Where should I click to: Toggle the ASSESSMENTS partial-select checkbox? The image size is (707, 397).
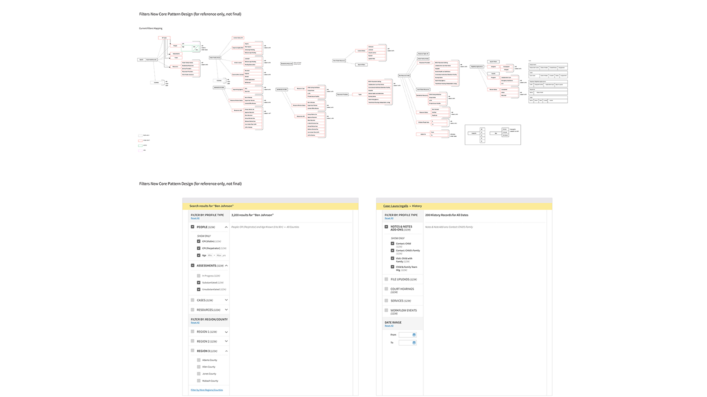[193, 265]
